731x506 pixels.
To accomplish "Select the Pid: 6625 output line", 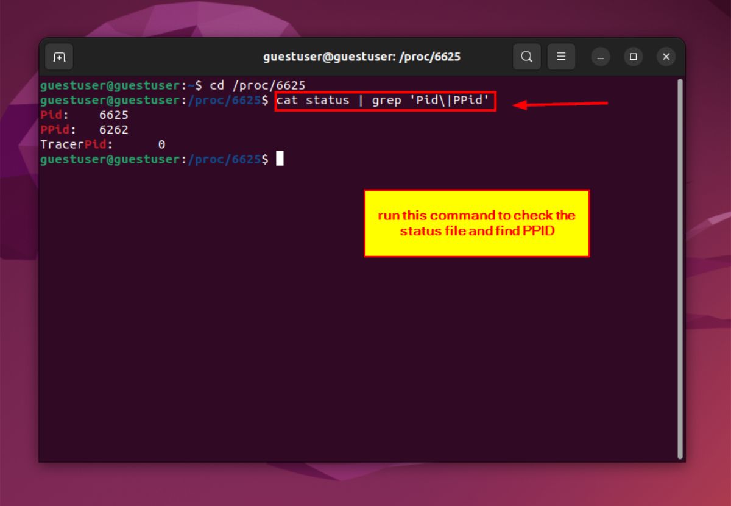I will pos(83,115).
